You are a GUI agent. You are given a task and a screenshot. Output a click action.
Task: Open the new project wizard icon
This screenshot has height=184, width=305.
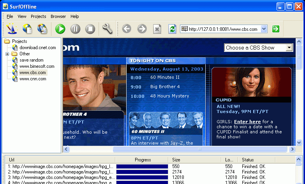tap(12, 29)
